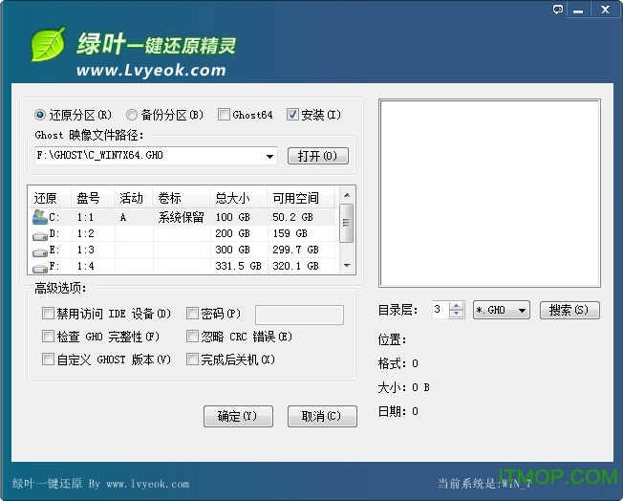Click the E: drive icon

(x=40, y=252)
